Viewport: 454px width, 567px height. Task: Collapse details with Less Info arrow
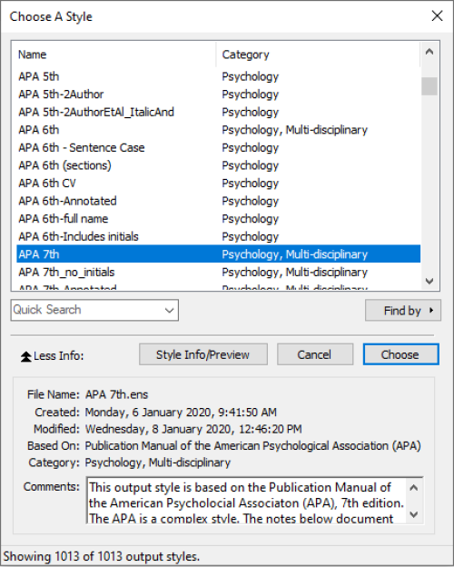[26, 356]
